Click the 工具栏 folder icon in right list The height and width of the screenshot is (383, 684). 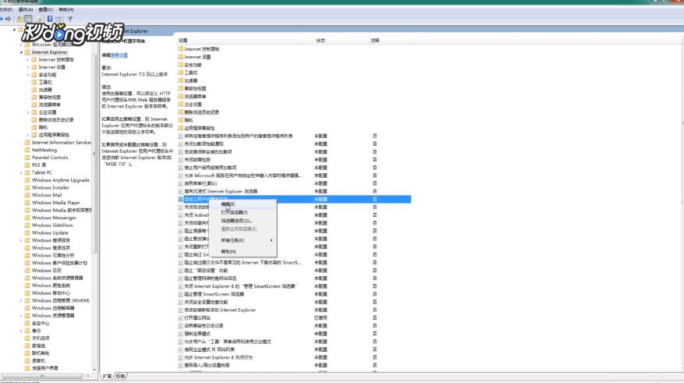click(181, 73)
